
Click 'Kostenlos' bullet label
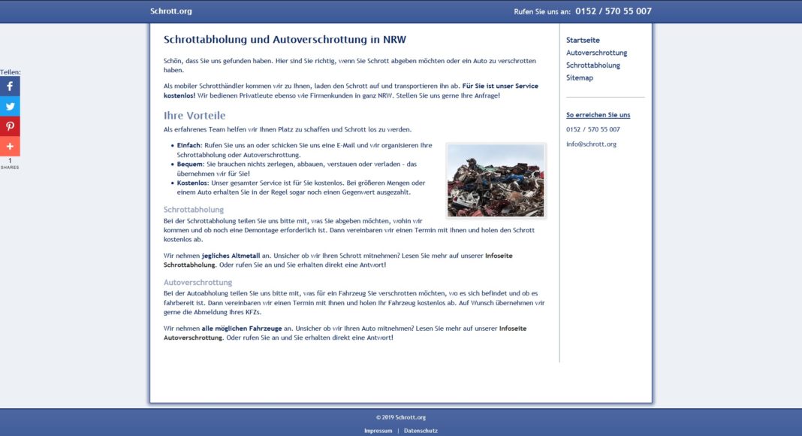click(192, 183)
